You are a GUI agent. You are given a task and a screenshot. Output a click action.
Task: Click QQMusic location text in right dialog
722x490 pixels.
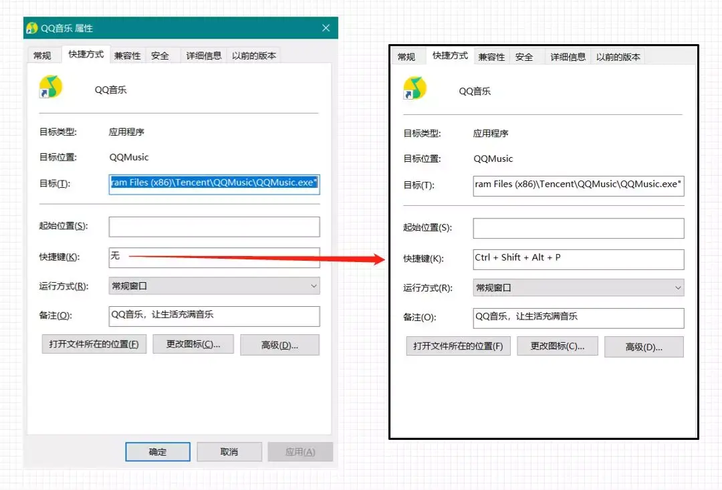tap(493, 159)
